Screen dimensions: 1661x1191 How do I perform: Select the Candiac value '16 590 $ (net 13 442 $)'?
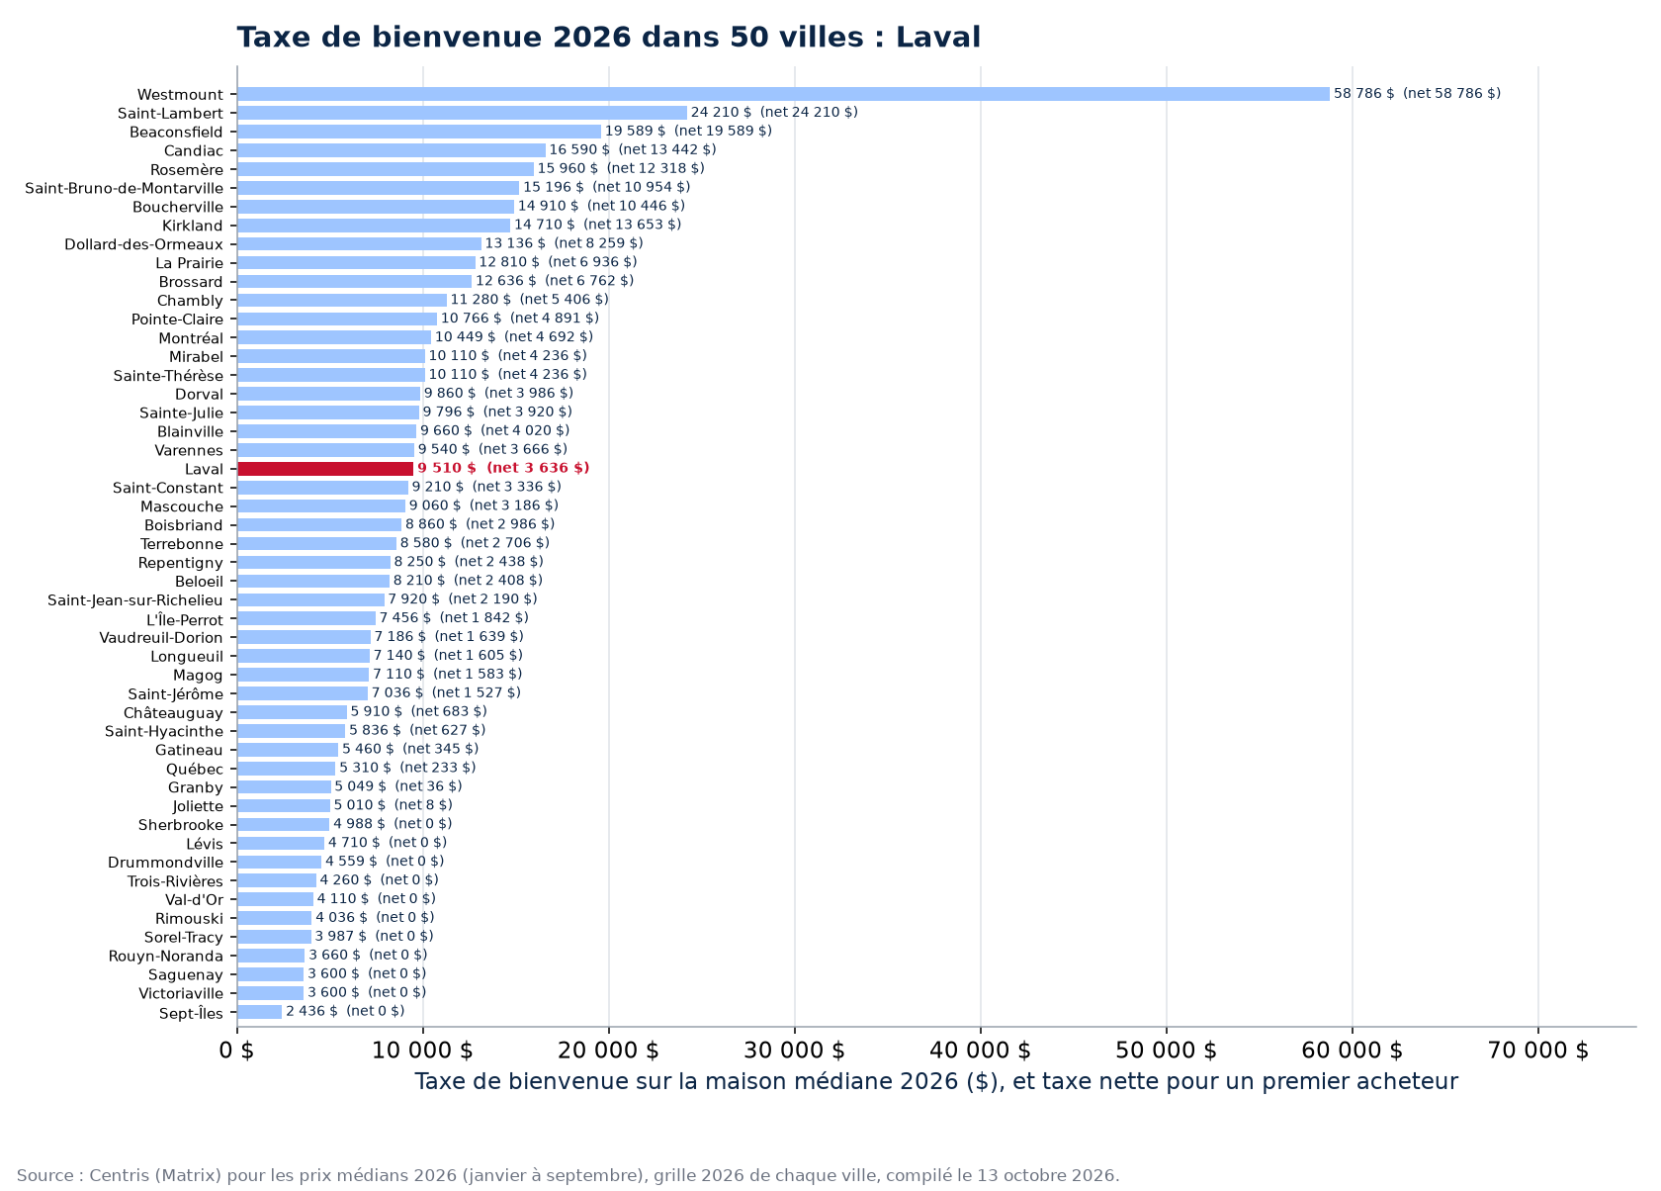633,150
